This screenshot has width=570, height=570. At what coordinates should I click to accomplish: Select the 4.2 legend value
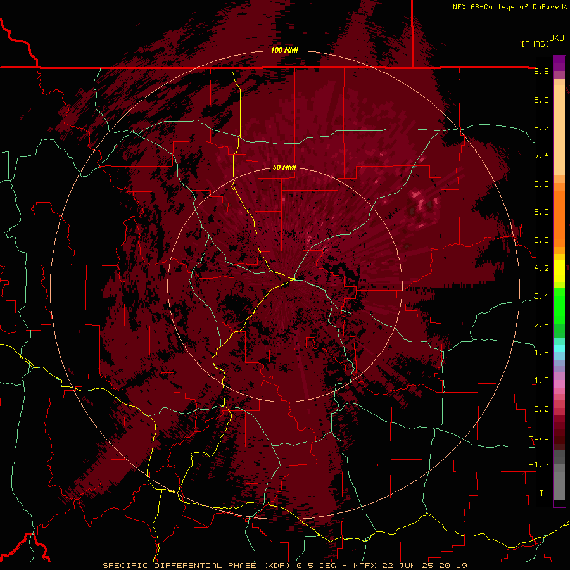541,269
